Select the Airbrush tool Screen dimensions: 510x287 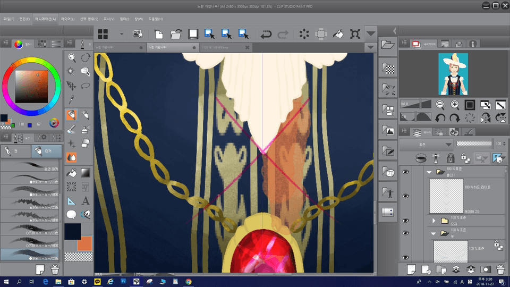tap(86, 129)
